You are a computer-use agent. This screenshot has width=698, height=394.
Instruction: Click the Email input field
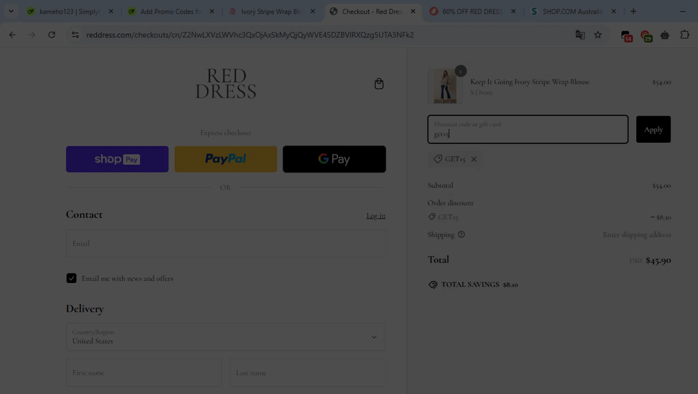tap(226, 243)
